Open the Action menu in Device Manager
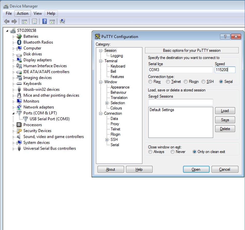Image resolution: width=245 pixels, height=230 pixels. click(23, 13)
